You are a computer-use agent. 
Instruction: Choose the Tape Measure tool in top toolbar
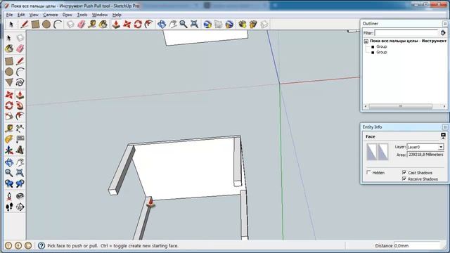click(92, 25)
